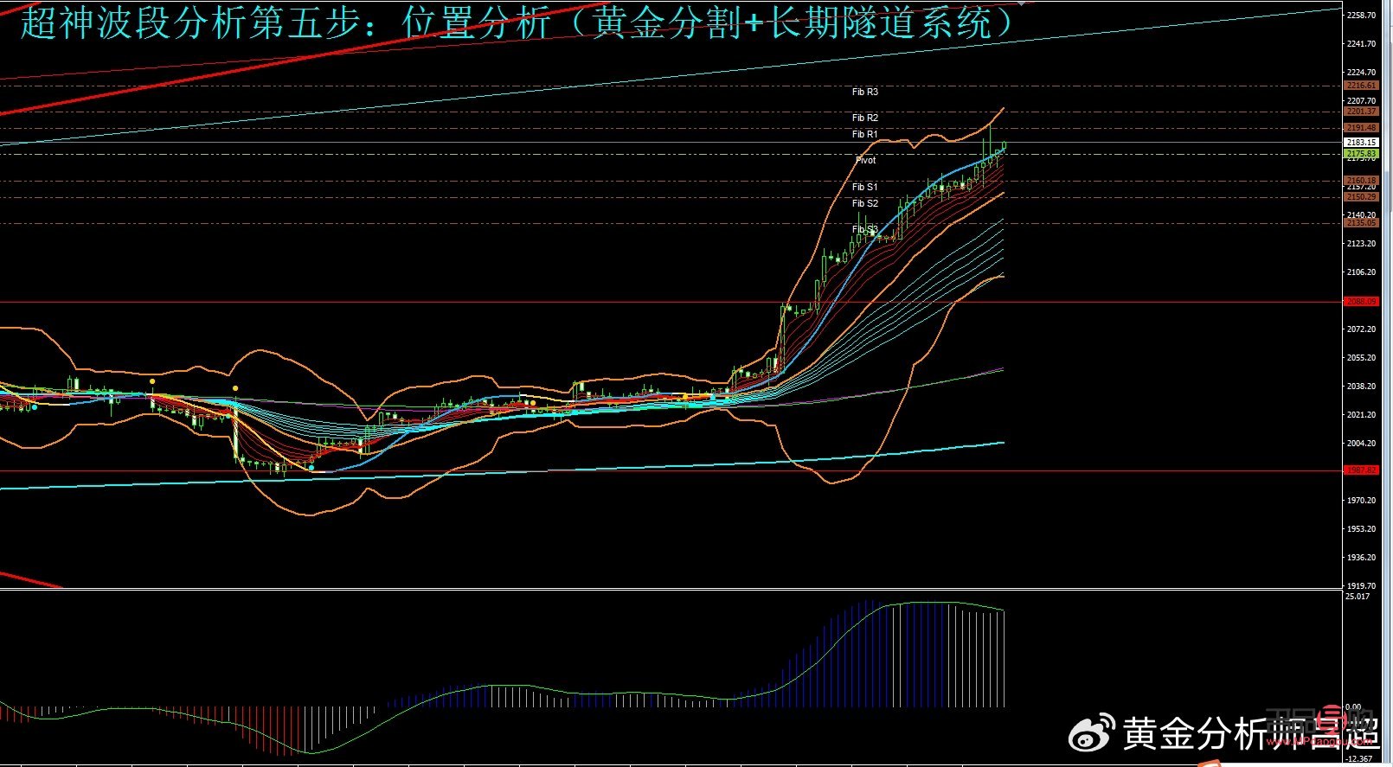Select the green pivot price tag 2175.83

pyautogui.click(x=1361, y=154)
